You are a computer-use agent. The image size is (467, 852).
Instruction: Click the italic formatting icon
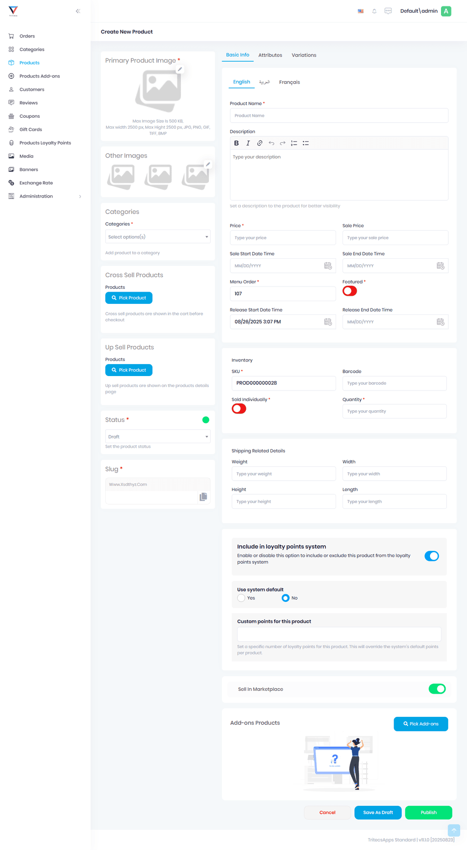click(248, 143)
